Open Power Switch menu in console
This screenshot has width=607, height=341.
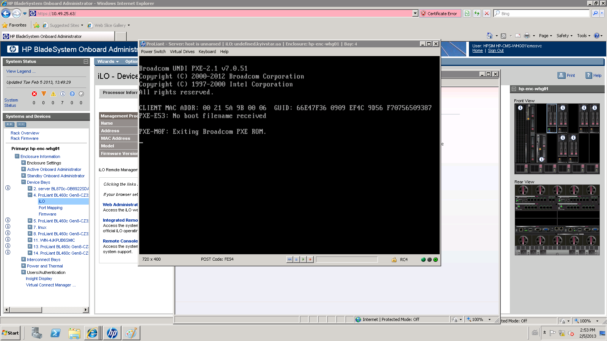(153, 52)
